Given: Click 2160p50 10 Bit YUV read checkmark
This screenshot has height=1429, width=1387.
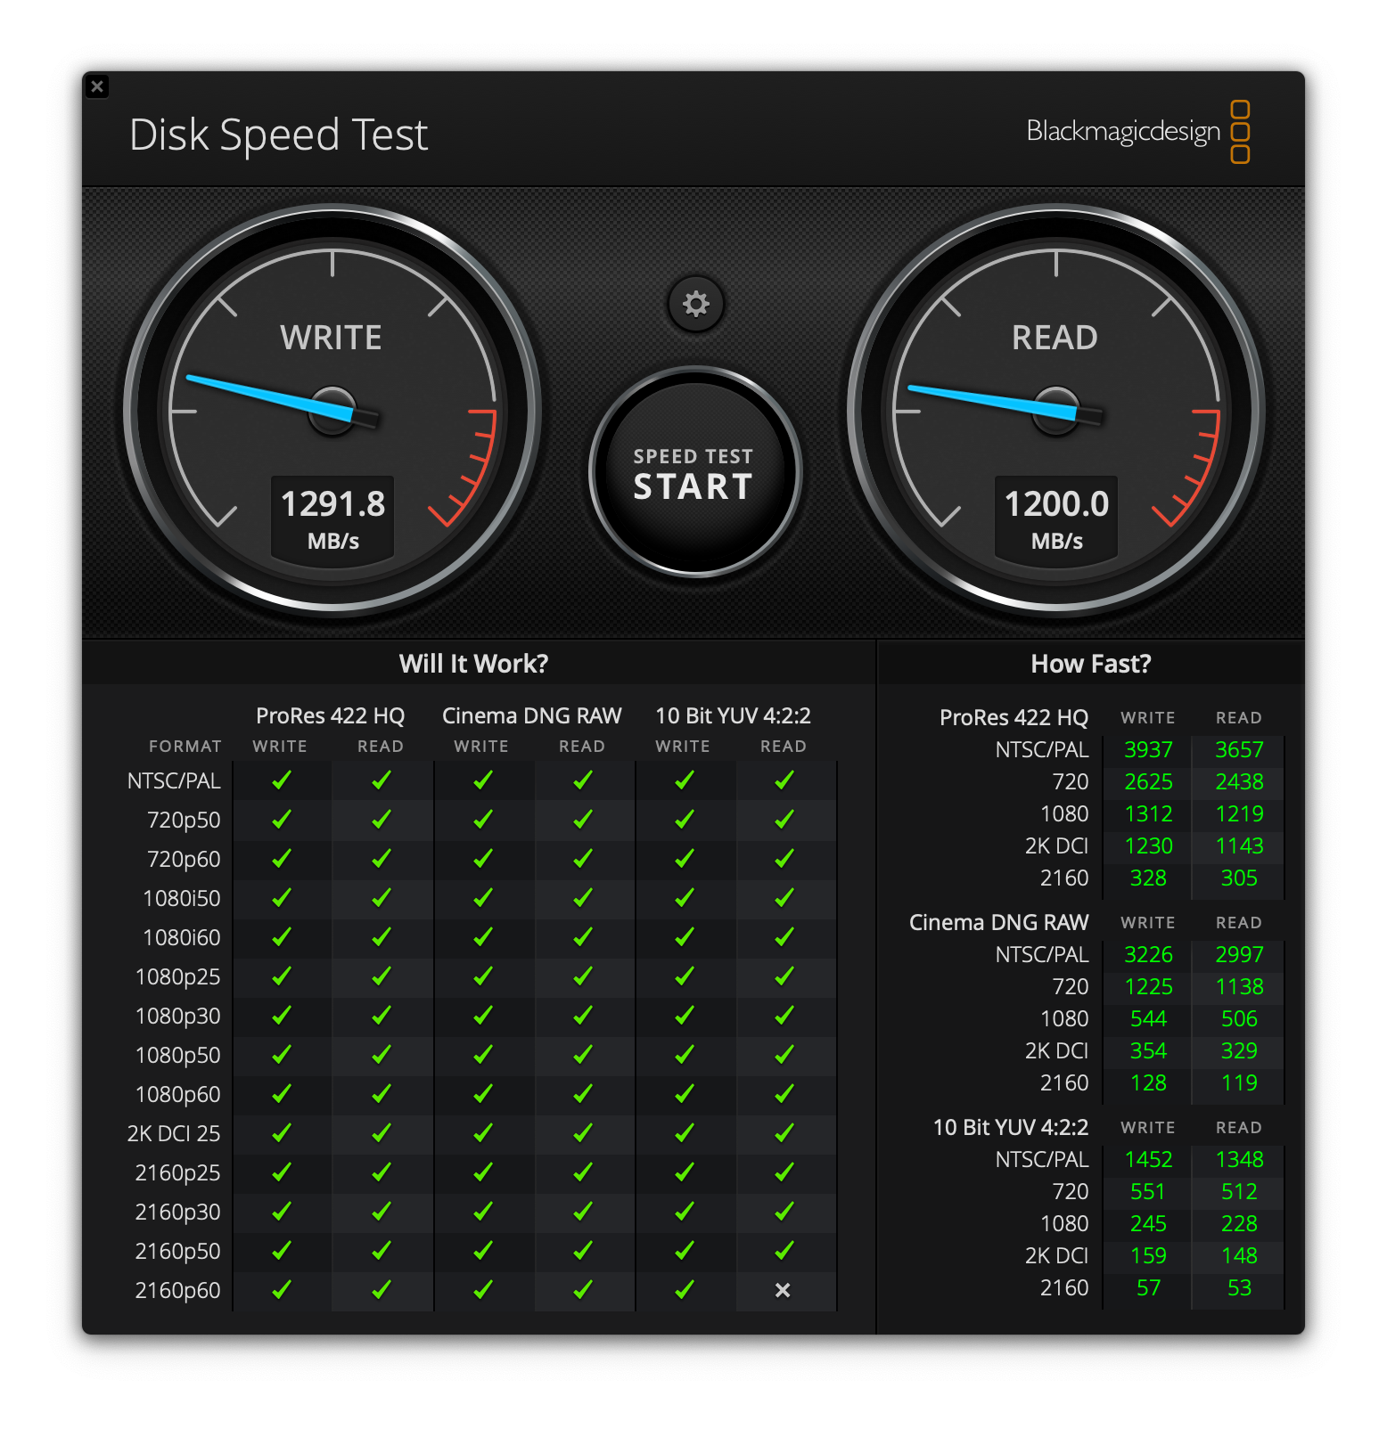Looking at the screenshot, I should pos(784,1251).
